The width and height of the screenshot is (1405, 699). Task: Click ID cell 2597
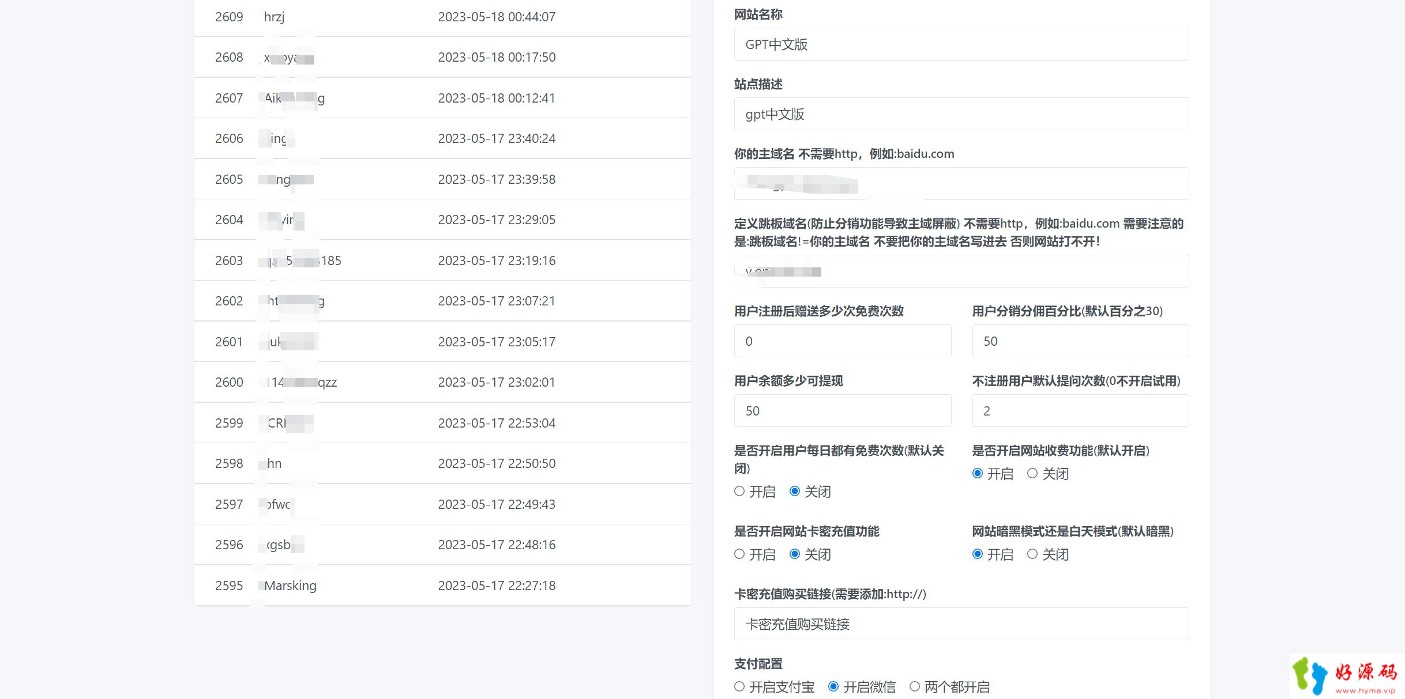(229, 505)
